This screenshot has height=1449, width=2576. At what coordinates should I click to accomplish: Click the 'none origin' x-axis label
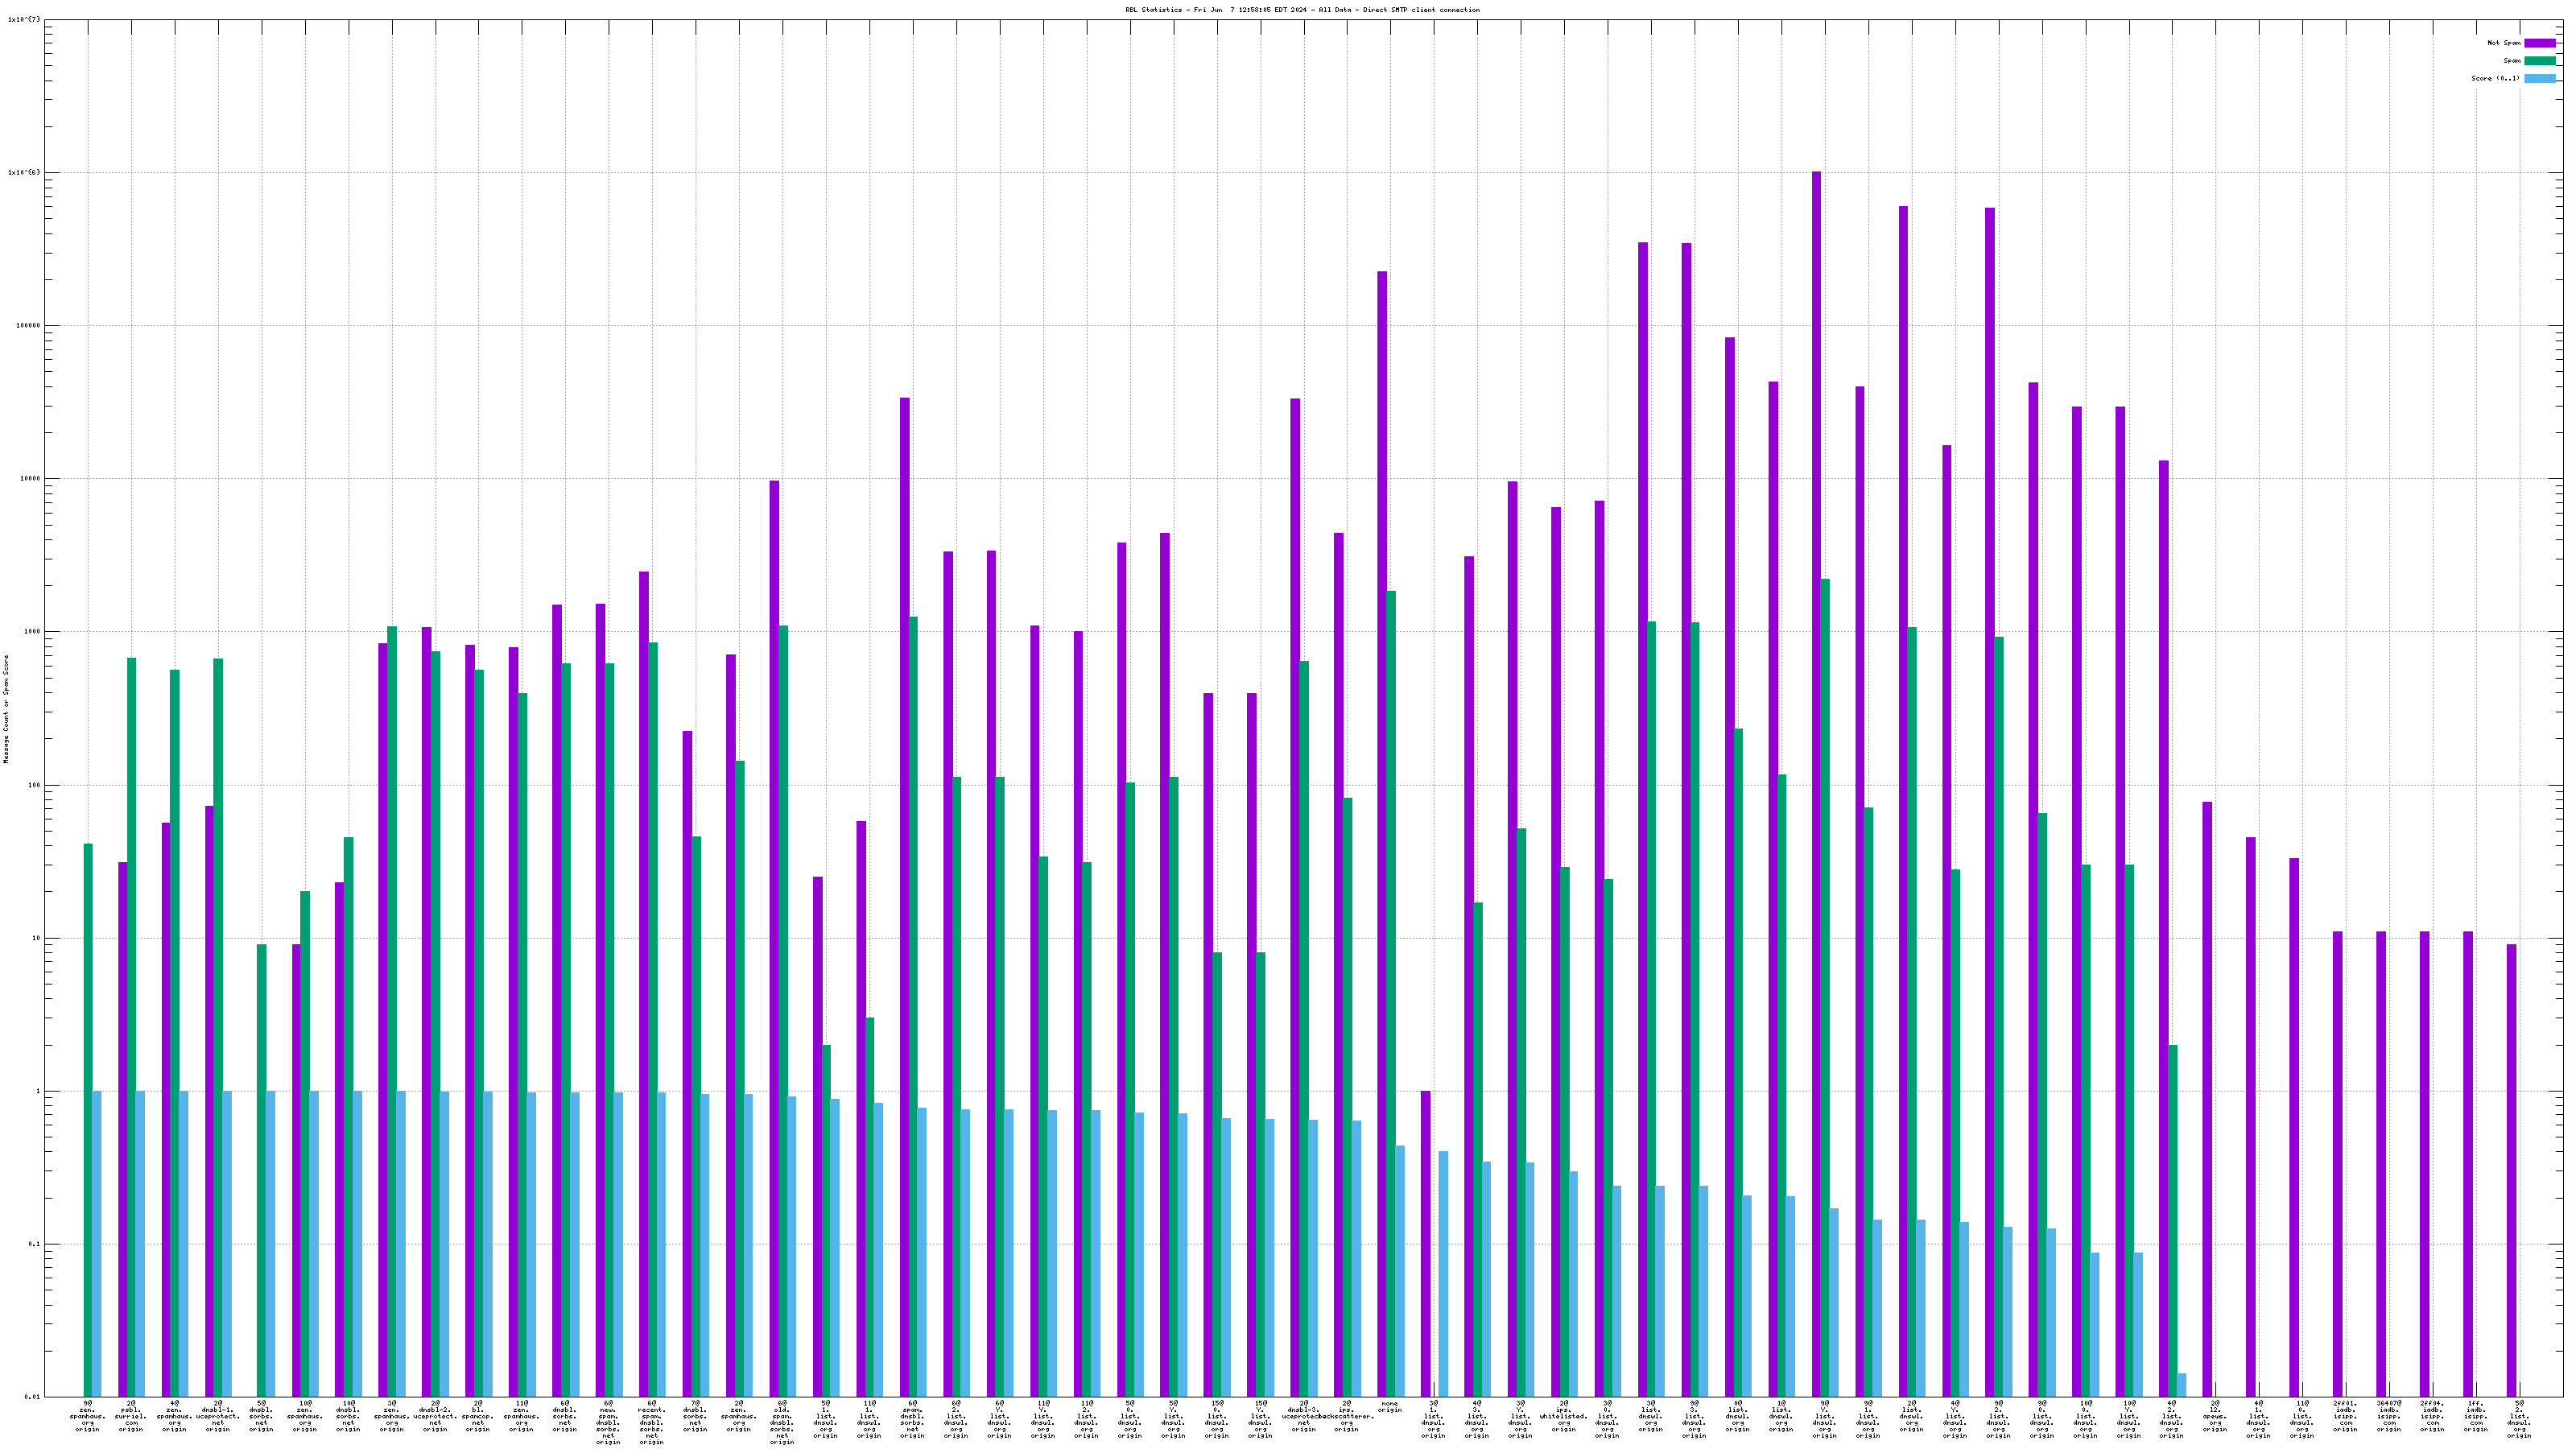(x=1389, y=1407)
